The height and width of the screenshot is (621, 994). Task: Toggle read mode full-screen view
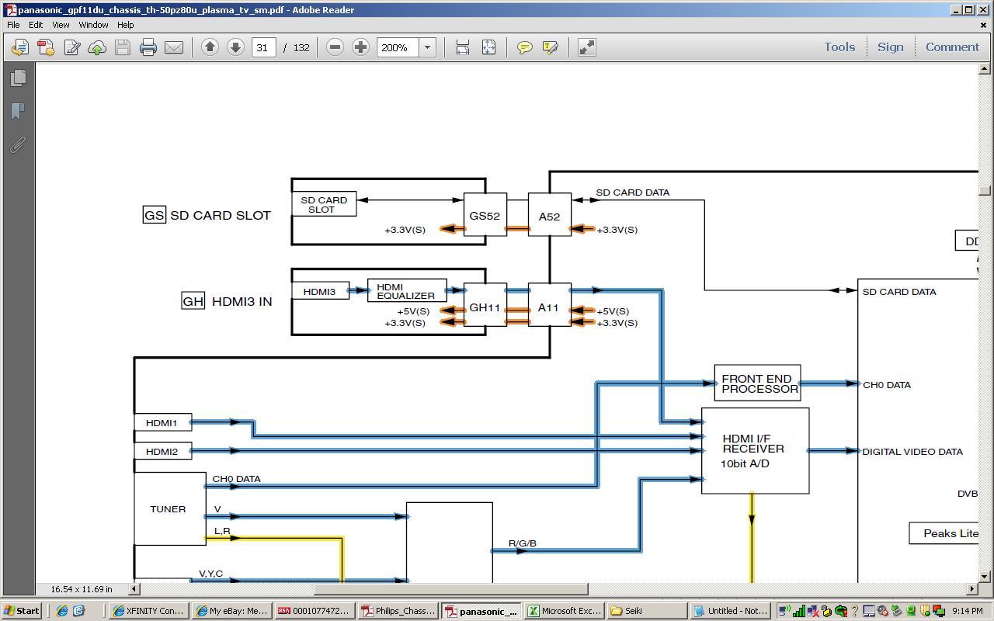pyautogui.click(x=587, y=47)
